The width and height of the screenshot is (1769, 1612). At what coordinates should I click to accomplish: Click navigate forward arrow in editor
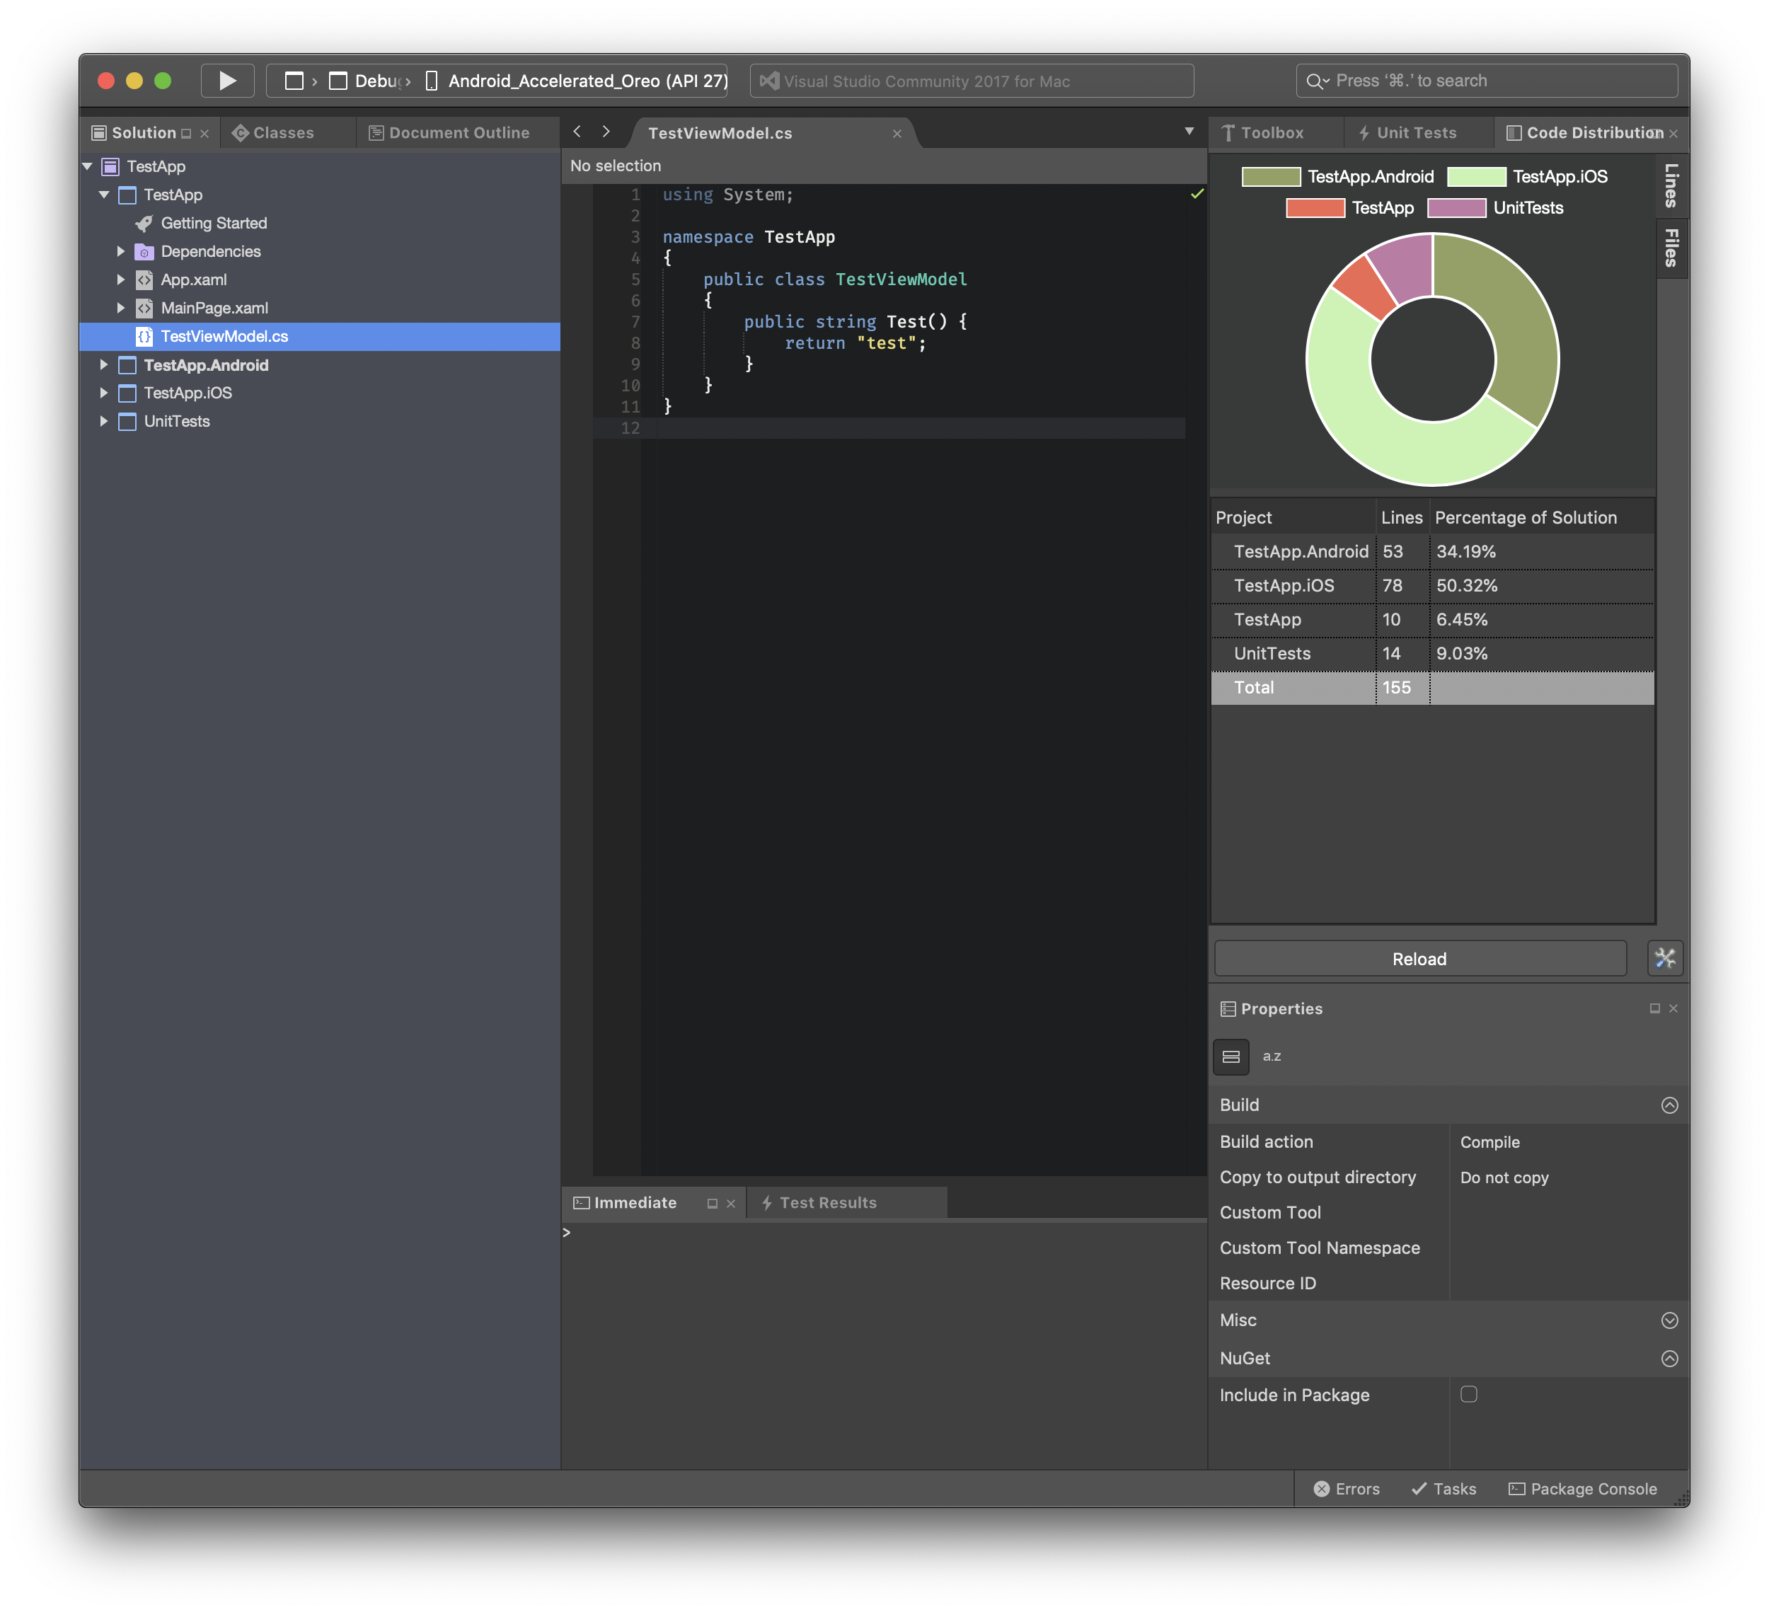tap(606, 132)
